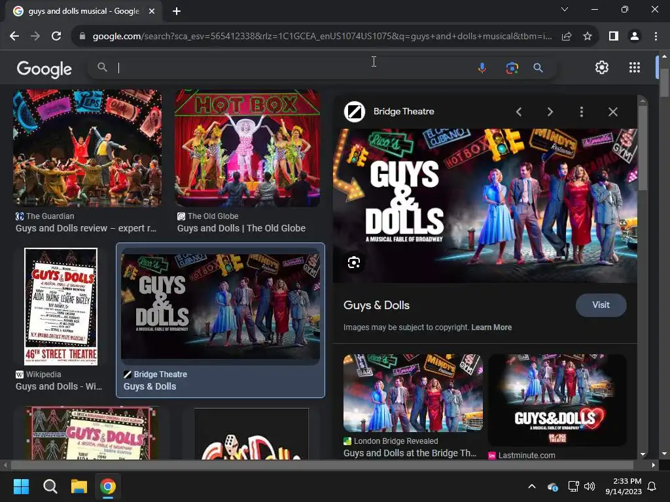Open Chrome three-dot menu
Image resolution: width=670 pixels, height=502 pixels.
pyautogui.click(x=656, y=37)
